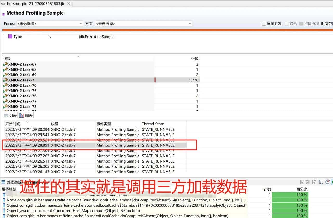
Task: Open the Focus dropdown
Action: (50, 24)
